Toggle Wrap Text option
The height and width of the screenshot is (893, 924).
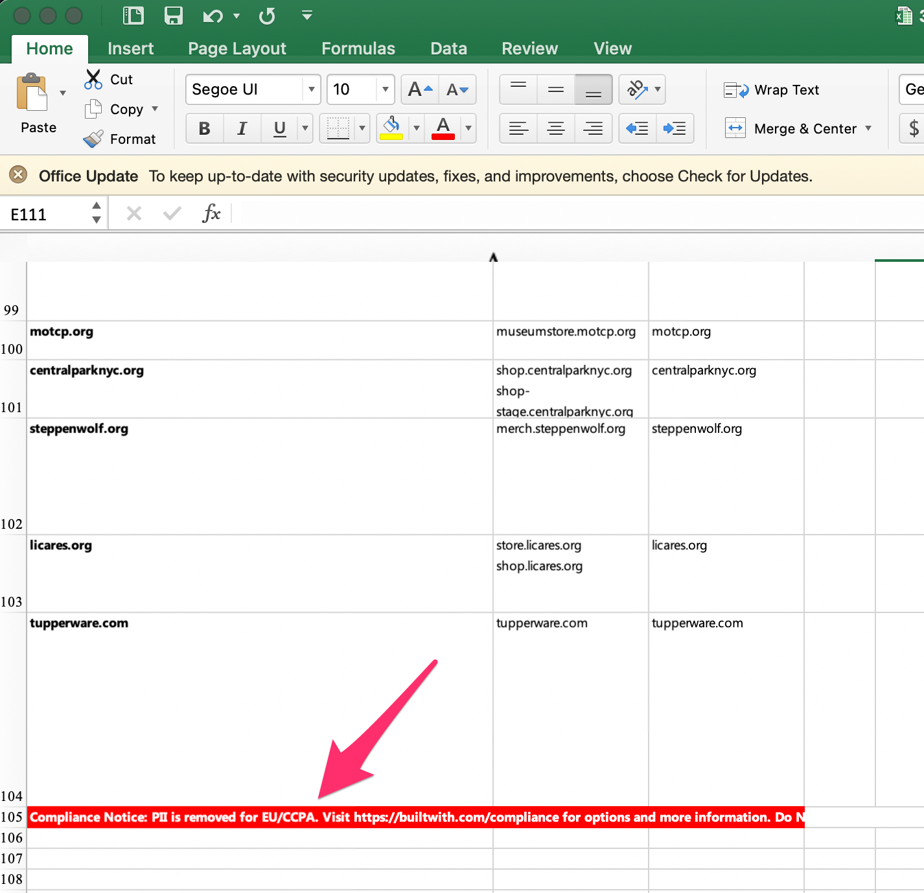pyautogui.click(x=772, y=90)
